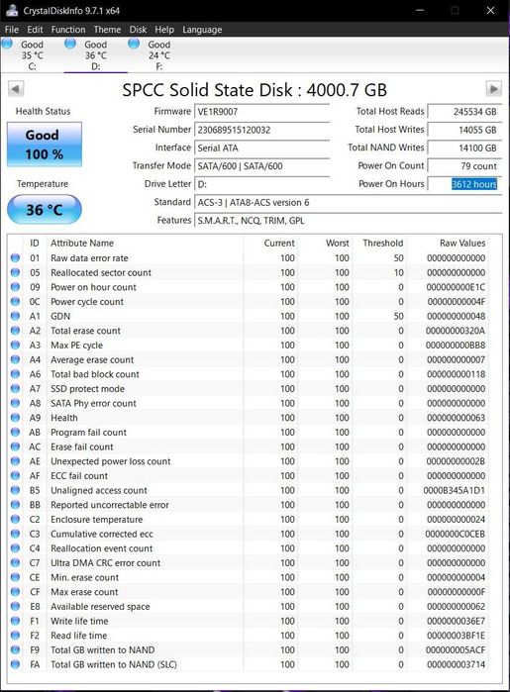Click the status icon for Program fail count
This screenshot has height=692, width=510.
click(x=15, y=432)
